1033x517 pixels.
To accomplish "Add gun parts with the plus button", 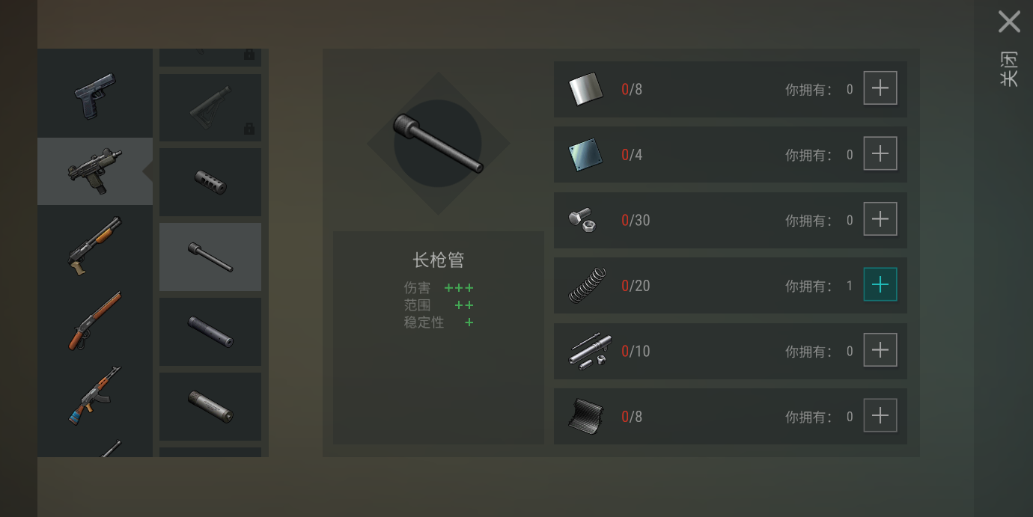I will 880,350.
